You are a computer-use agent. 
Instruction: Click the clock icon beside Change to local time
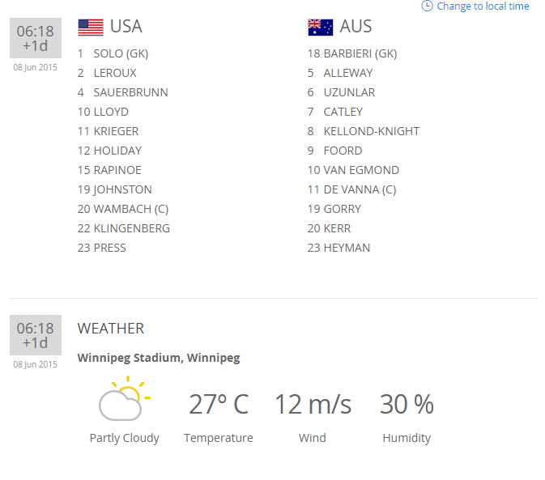(427, 6)
